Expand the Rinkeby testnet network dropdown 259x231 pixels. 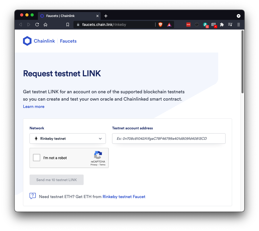(x=68, y=138)
